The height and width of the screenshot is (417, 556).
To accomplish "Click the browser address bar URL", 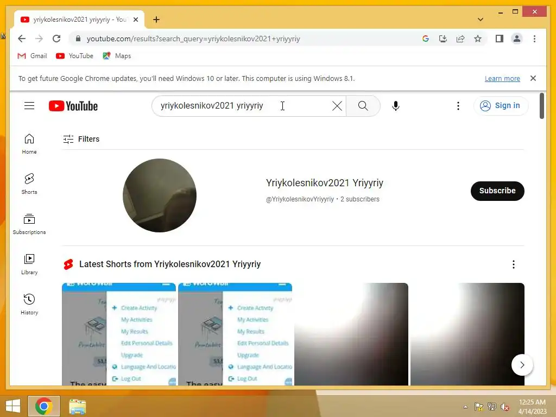I will click(x=193, y=39).
